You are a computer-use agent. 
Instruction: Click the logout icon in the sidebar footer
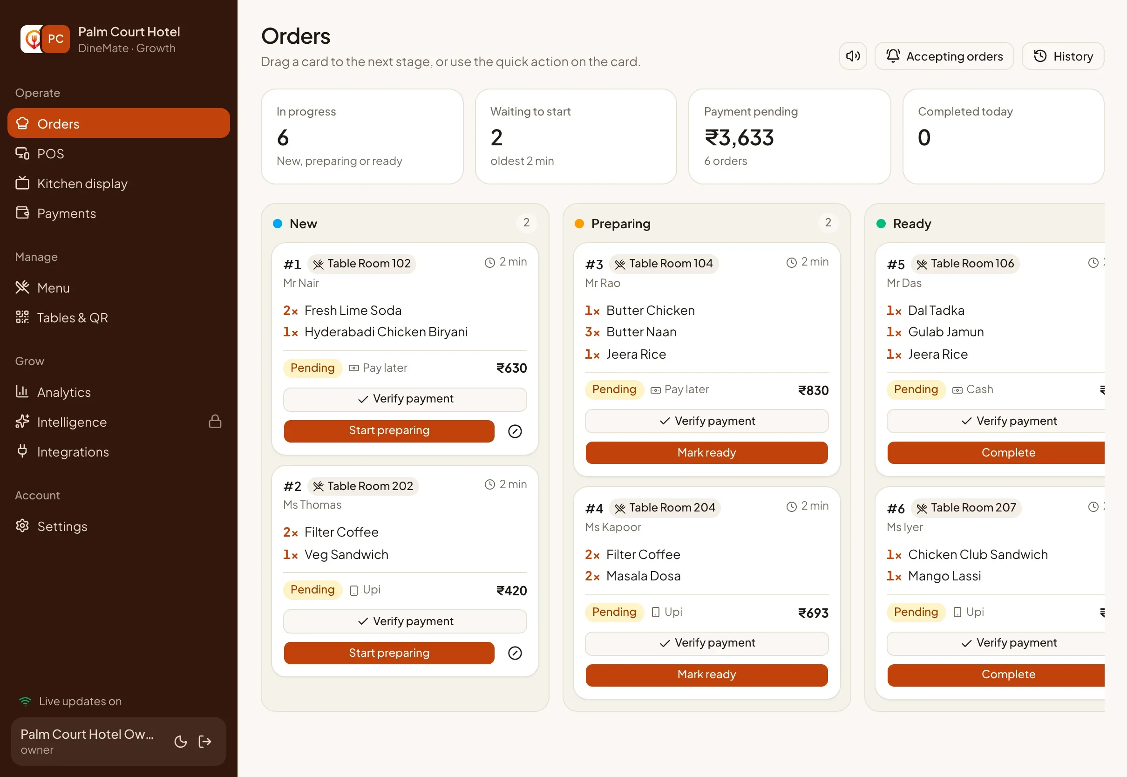click(x=205, y=742)
